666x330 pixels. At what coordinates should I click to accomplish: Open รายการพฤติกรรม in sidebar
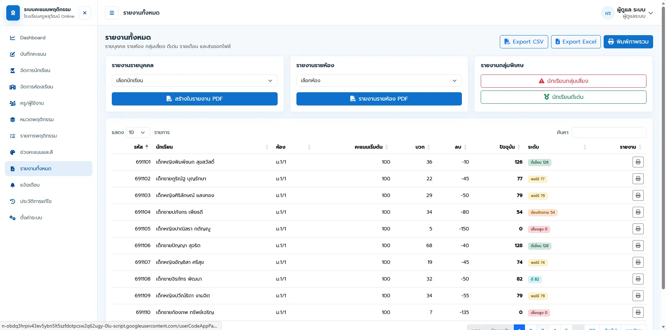pos(48,136)
